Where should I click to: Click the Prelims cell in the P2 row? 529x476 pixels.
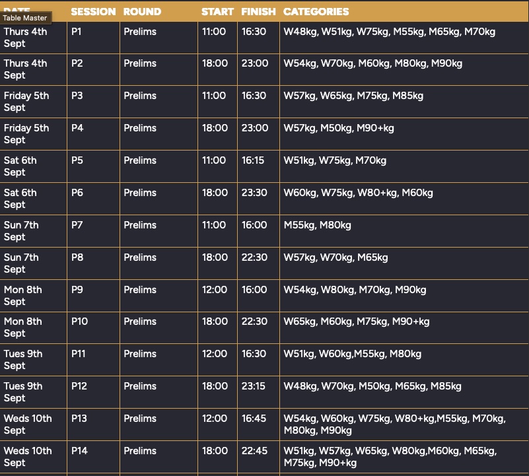click(x=140, y=63)
